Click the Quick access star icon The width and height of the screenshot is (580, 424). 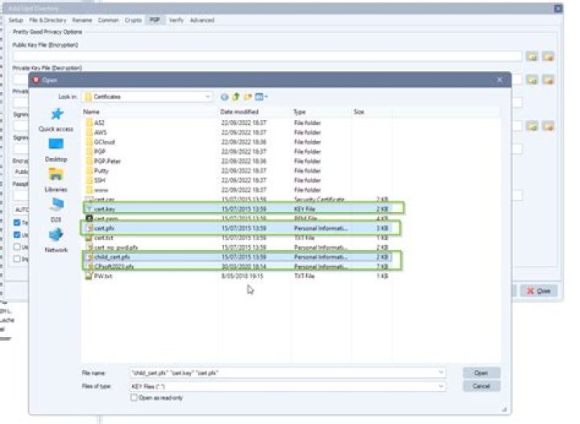pyautogui.click(x=56, y=115)
